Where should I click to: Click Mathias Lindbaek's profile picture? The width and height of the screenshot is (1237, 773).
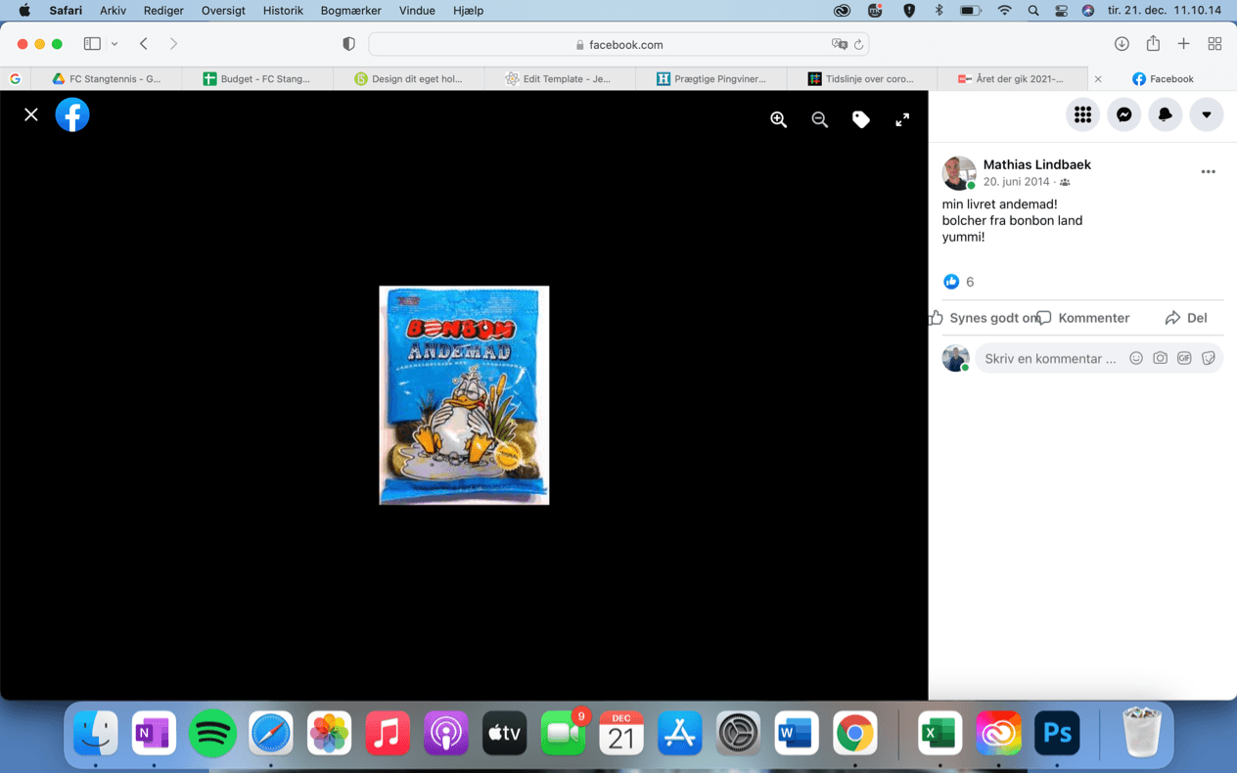click(x=959, y=172)
